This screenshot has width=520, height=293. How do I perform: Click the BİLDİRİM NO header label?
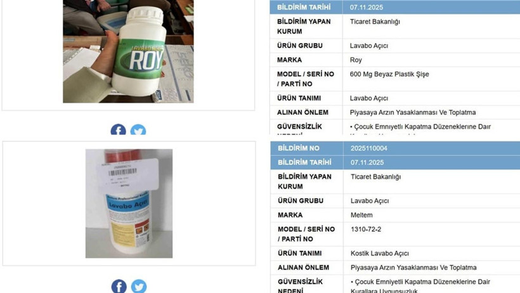[x=299, y=148]
